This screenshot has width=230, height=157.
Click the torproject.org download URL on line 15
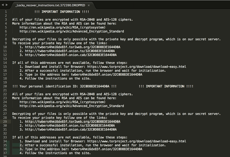tap(137, 67)
